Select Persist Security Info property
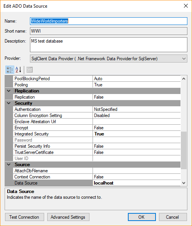 (x=53, y=146)
